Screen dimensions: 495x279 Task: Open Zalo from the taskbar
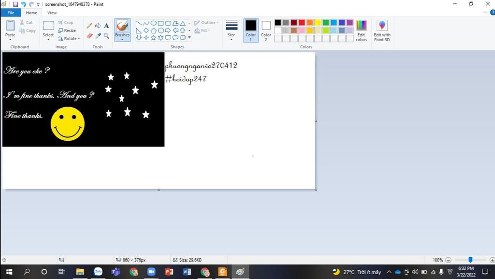click(x=98, y=271)
